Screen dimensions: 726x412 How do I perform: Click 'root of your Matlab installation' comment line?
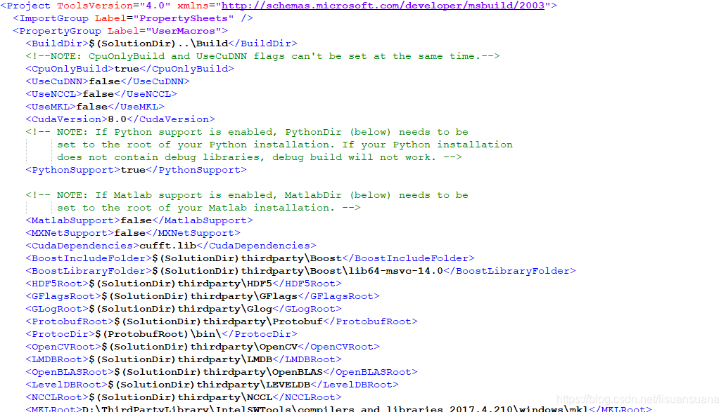209,208
